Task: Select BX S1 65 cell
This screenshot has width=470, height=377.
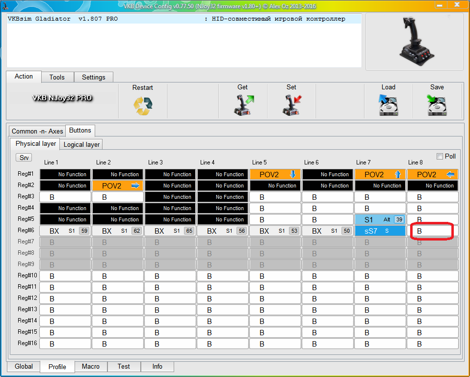Action: pos(170,231)
